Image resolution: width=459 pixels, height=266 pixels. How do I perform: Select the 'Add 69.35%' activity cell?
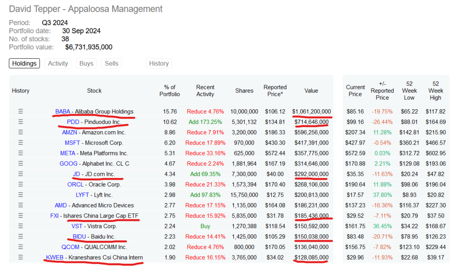[205, 174]
